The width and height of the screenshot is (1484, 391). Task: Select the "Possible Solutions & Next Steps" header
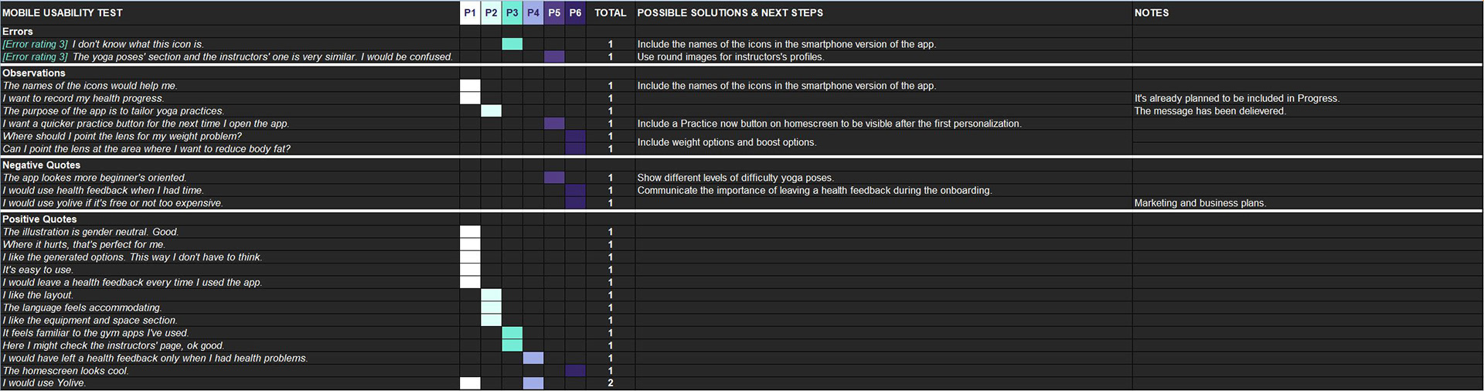point(730,13)
